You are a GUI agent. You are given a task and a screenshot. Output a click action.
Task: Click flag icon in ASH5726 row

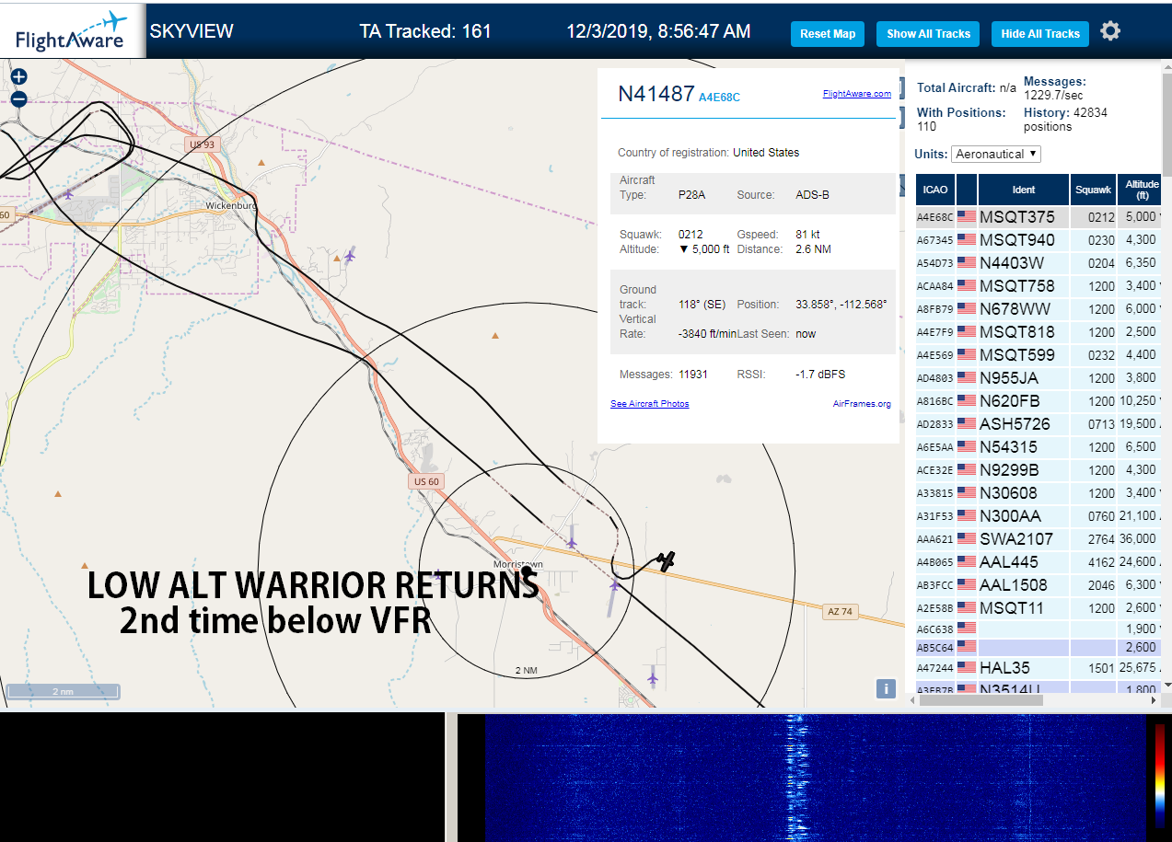point(967,424)
